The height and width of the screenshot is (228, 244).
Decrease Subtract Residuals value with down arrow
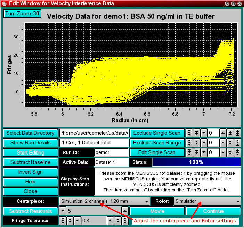pos(63,211)
